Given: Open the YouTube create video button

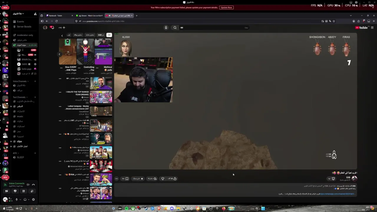Looking at the screenshot, I should coord(62,28).
